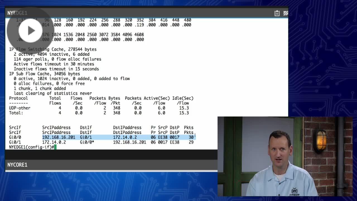Click the Active(Sec) column header

157,98
